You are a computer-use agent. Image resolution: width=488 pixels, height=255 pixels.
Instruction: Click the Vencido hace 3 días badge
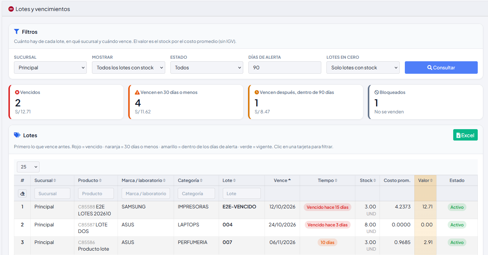tap(328, 225)
